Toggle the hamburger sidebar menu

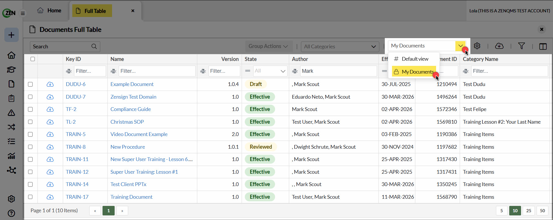pyautogui.click(x=23, y=13)
